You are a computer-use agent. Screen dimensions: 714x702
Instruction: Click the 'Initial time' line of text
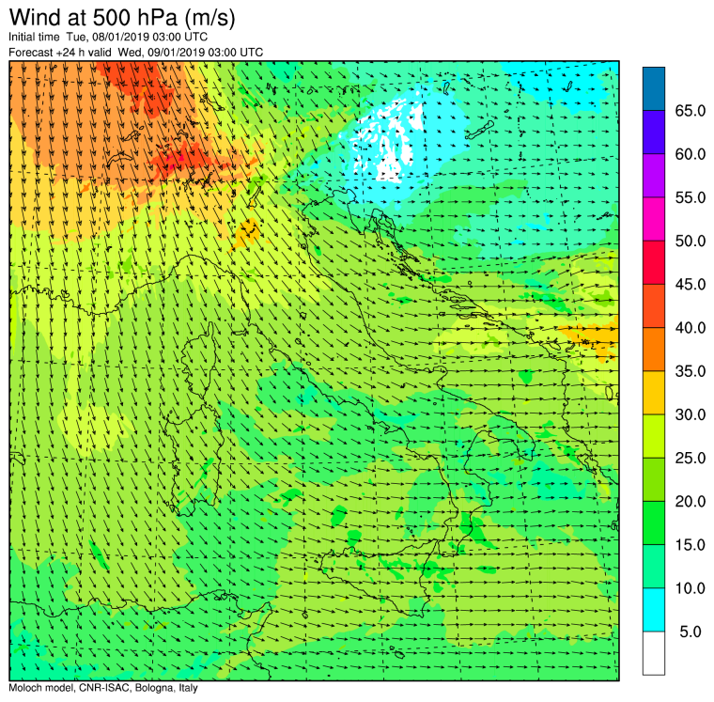click(108, 37)
